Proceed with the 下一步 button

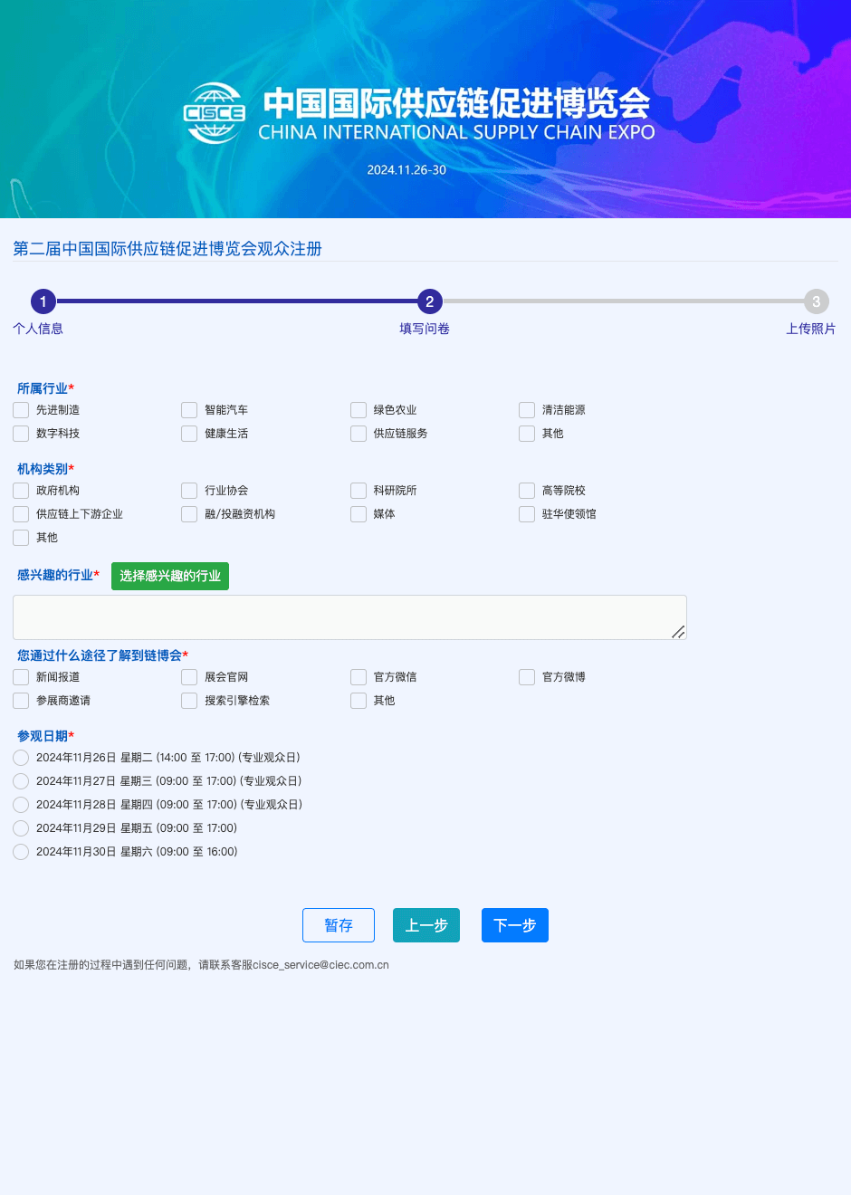point(515,925)
